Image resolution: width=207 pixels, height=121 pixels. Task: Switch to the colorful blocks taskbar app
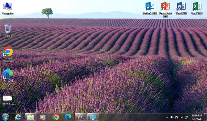coord(81,117)
